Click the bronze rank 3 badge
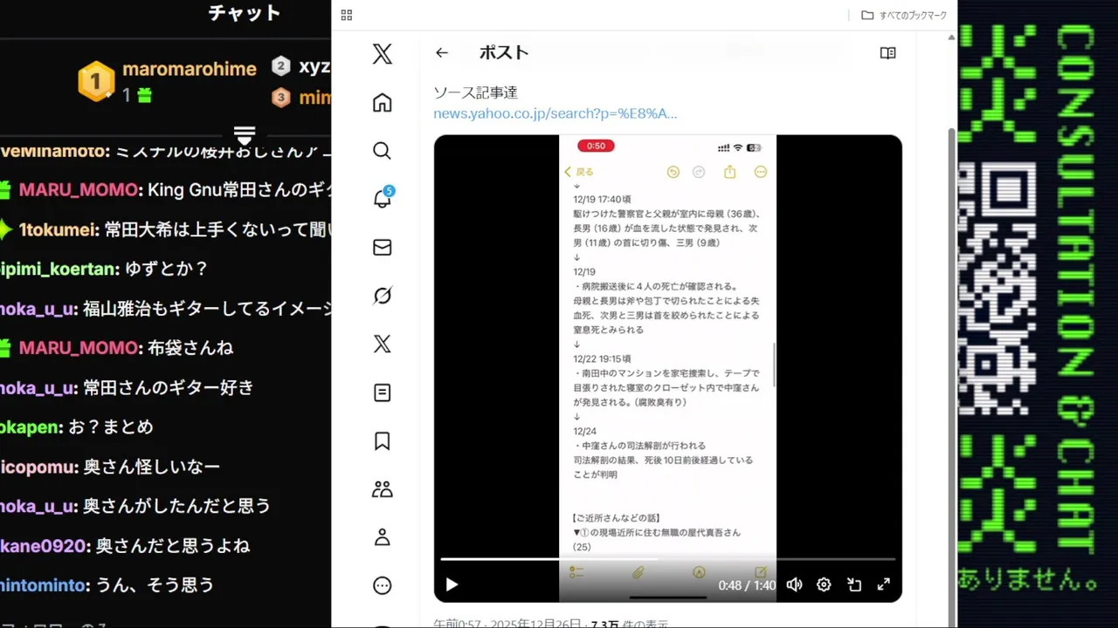Image resolution: width=1118 pixels, height=628 pixels. (280, 98)
